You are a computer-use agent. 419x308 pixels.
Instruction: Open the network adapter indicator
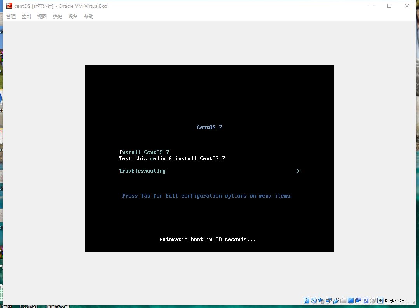[328, 301]
